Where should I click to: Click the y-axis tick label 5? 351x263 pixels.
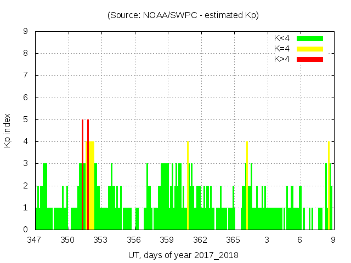26,119
